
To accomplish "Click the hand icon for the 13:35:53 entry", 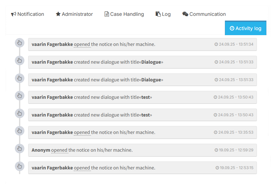I will tap(20, 131).
